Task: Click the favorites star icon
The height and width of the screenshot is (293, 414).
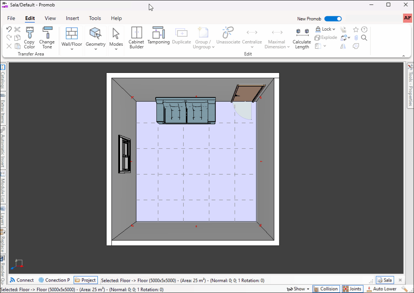Action: coord(356,29)
